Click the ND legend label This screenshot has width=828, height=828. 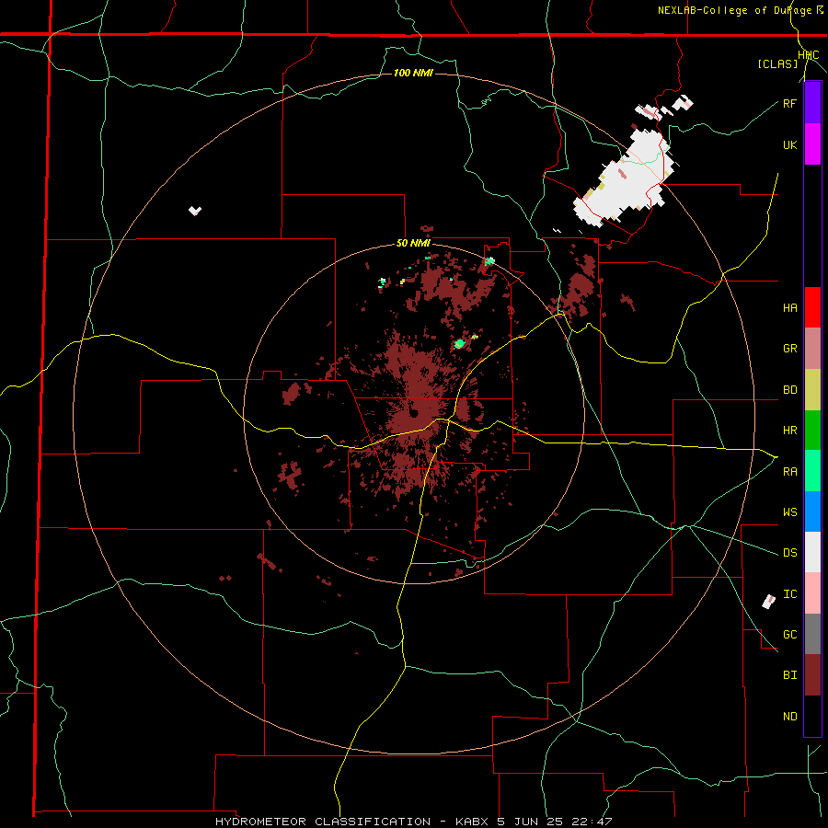click(790, 717)
